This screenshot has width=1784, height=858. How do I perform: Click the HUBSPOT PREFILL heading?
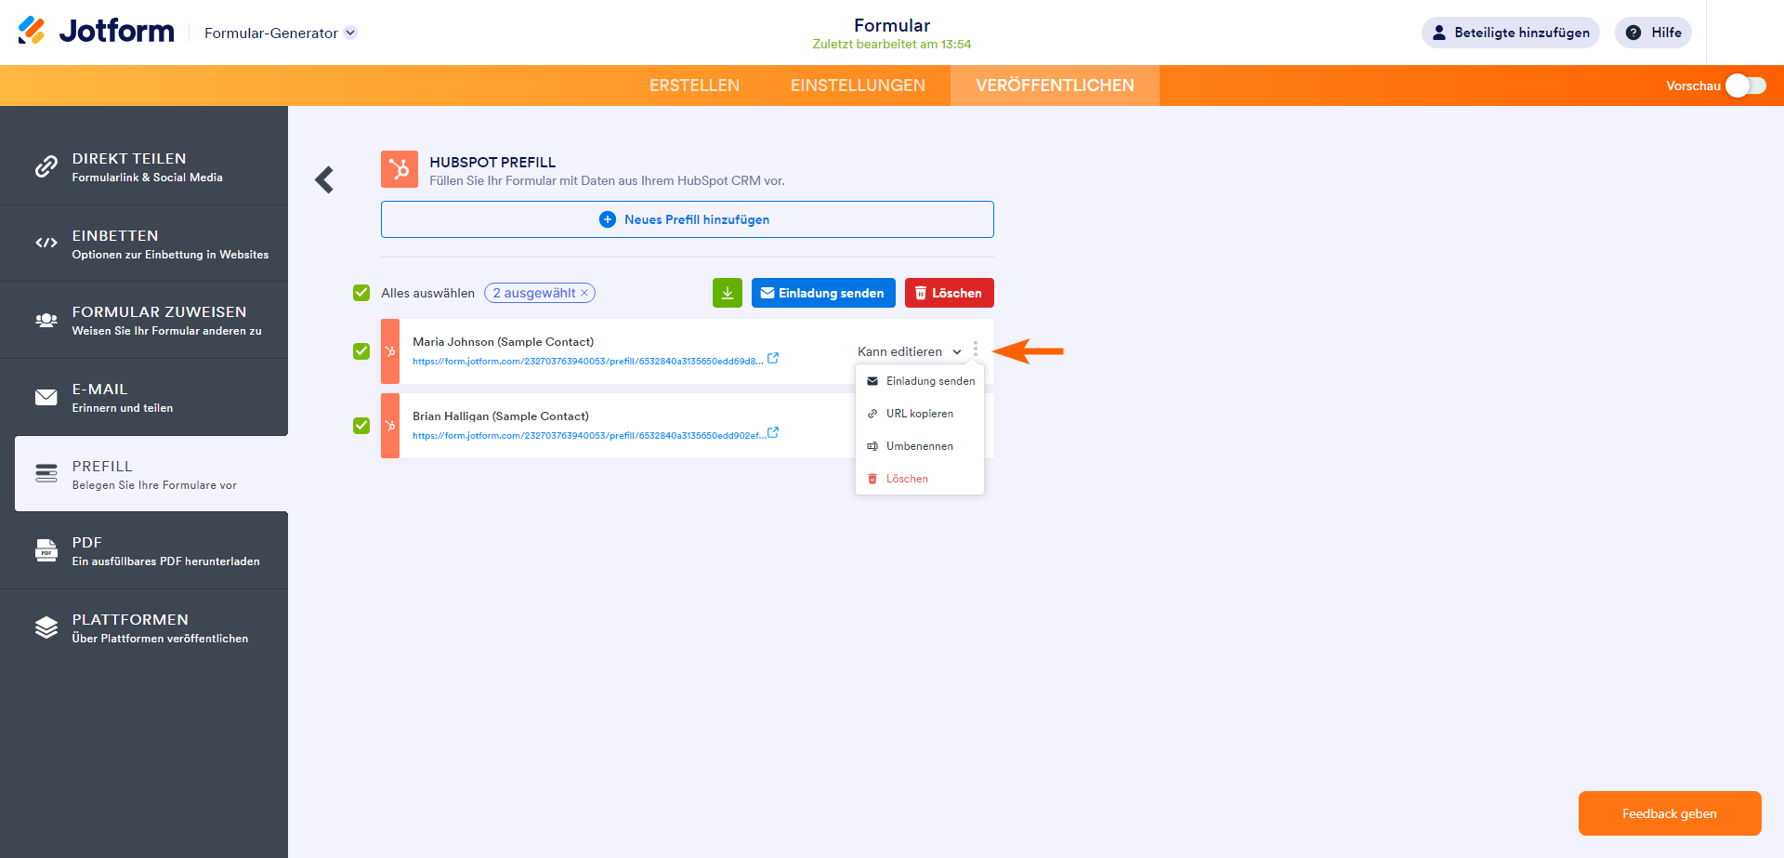point(492,162)
